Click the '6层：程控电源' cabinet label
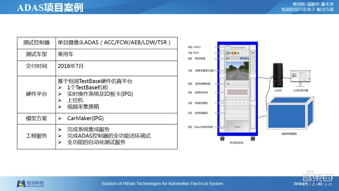 [x=197, y=58]
